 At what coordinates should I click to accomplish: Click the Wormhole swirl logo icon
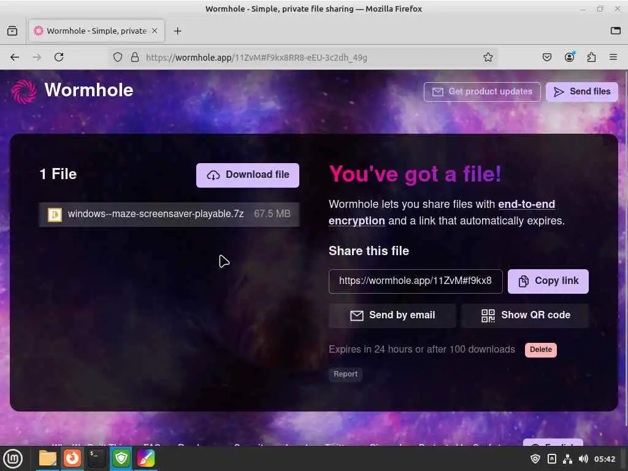pyautogui.click(x=24, y=91)
